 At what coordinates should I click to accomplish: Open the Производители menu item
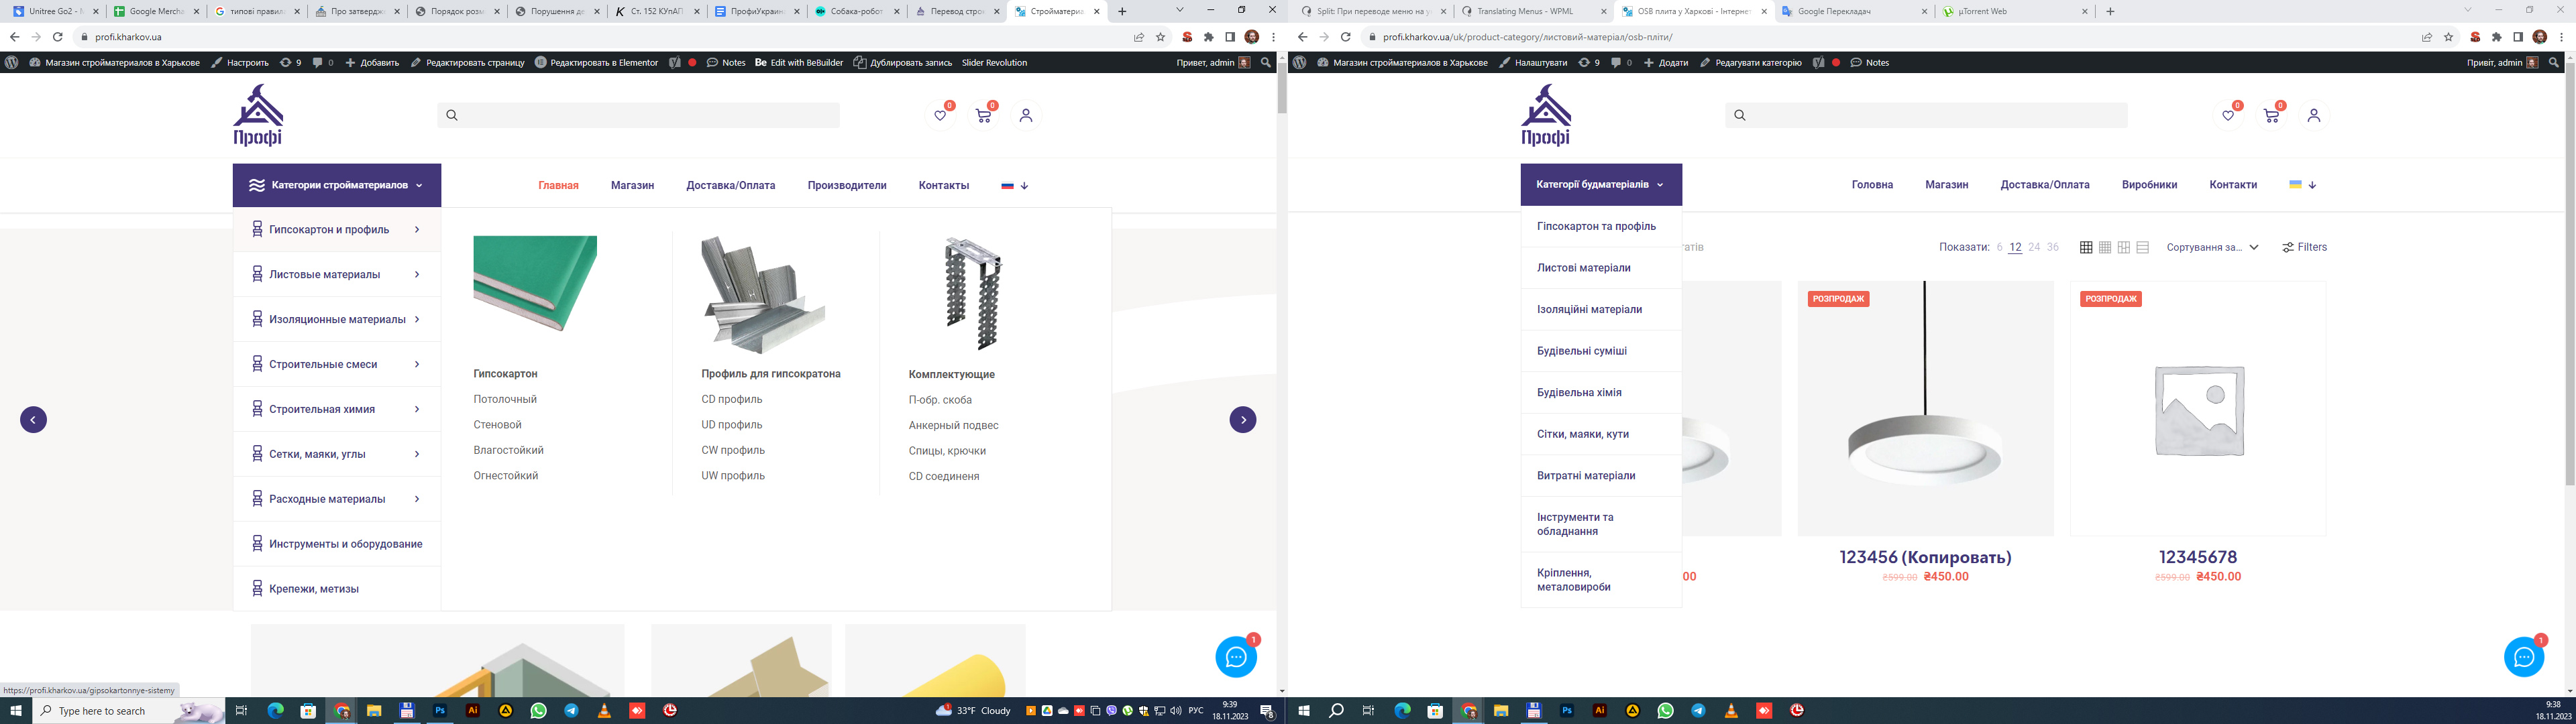pyautogui.click(x=847, y=185)
